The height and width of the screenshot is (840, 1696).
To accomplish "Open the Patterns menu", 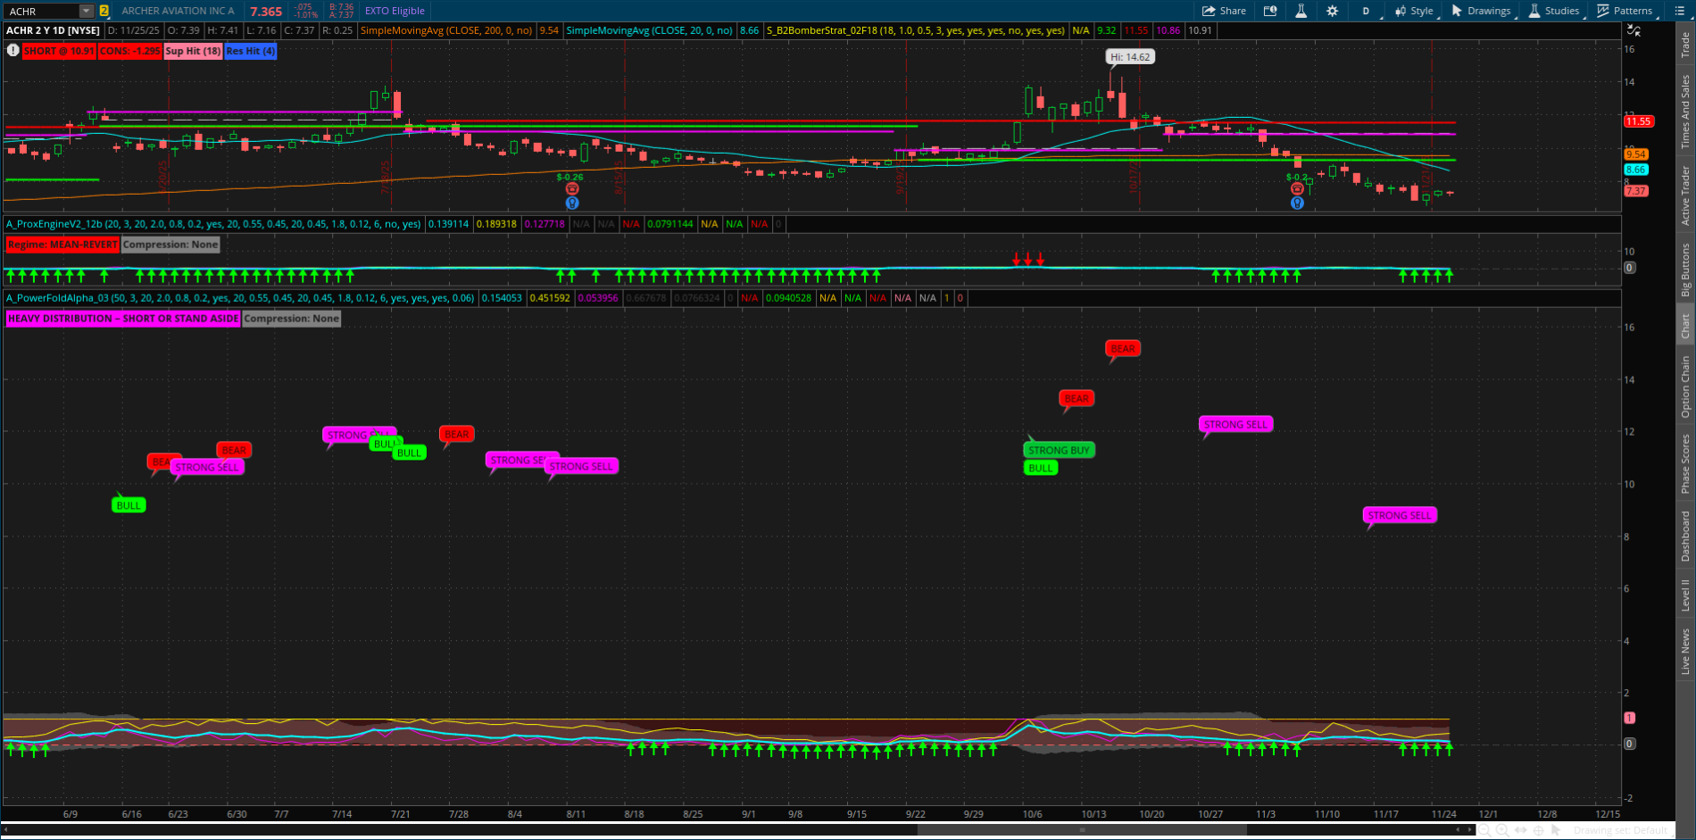I will (1625, 11).
